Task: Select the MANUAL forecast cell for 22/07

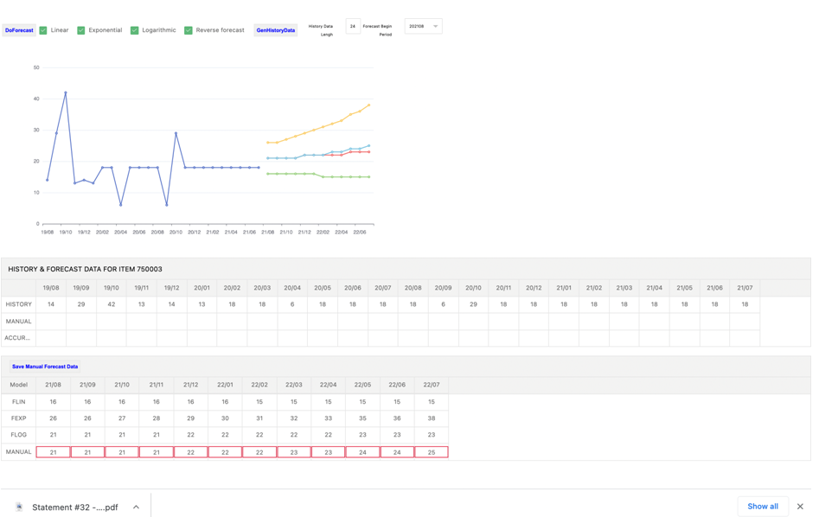Action: click(x=431, y=452)
